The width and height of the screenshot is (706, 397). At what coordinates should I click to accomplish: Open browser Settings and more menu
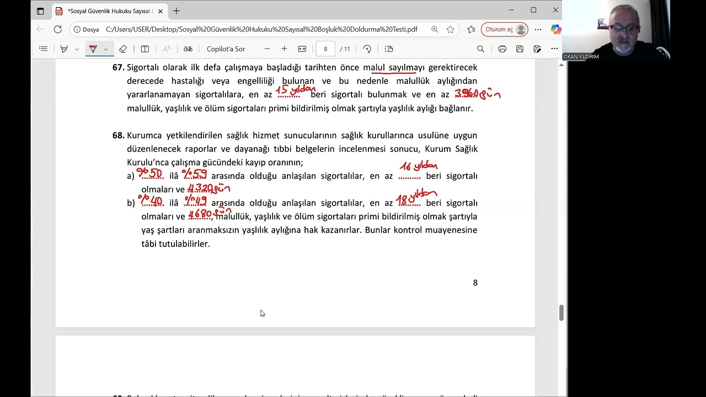(x=538, y=29)
